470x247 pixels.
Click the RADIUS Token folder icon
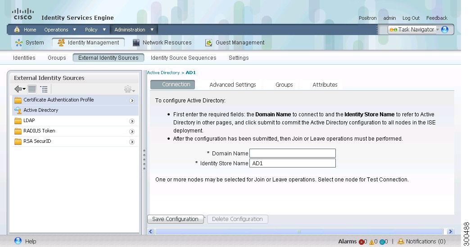(18, 131)
